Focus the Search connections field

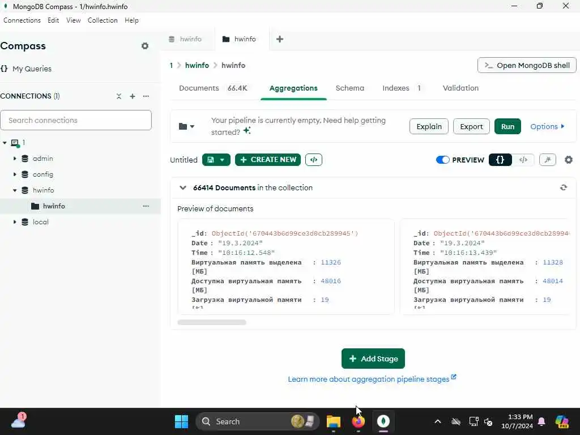(x=76, y=120)
